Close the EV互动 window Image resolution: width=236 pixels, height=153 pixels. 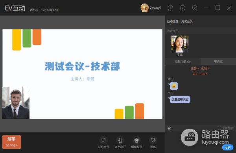[229, 8]
